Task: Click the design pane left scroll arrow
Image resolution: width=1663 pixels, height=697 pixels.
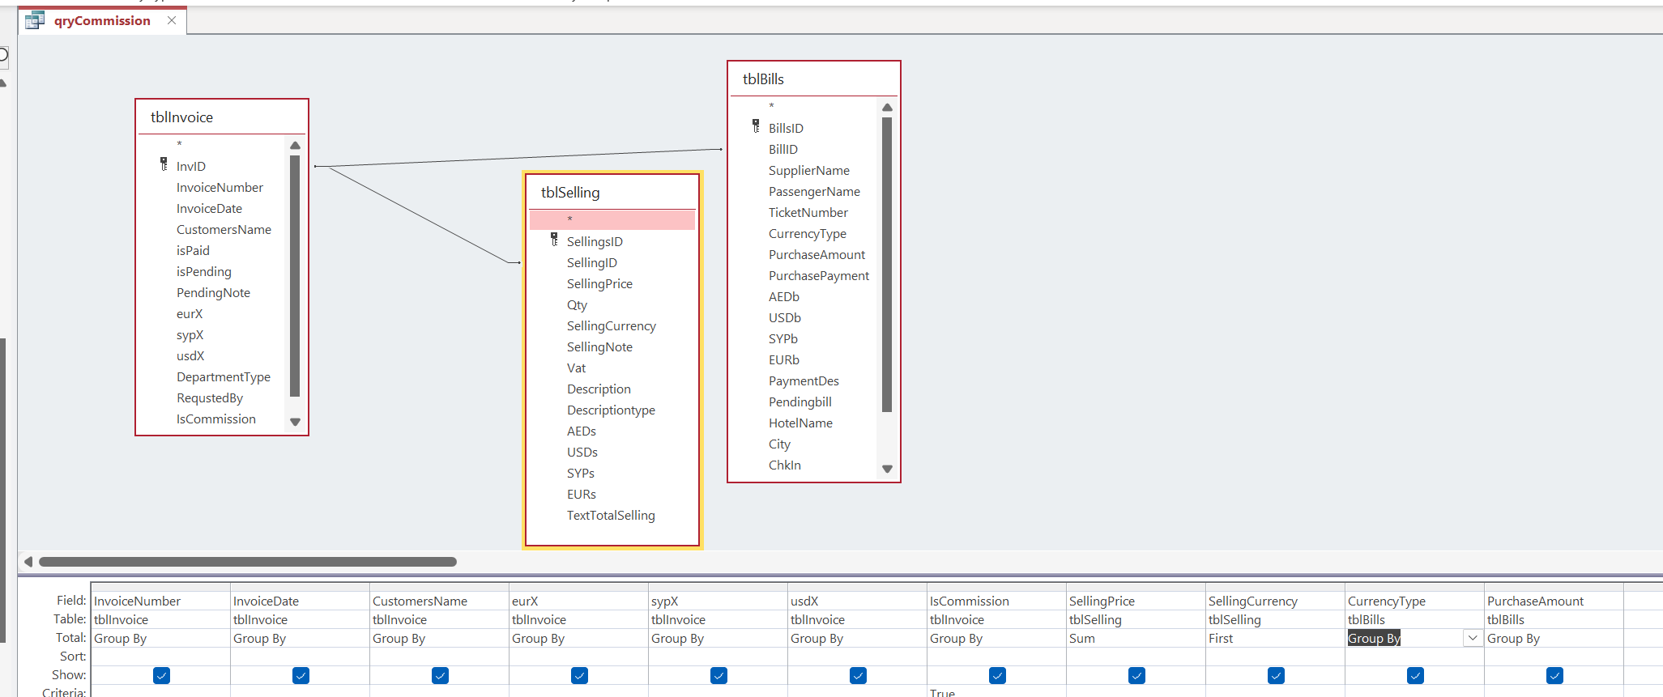Action: click(x=28, y=562)
